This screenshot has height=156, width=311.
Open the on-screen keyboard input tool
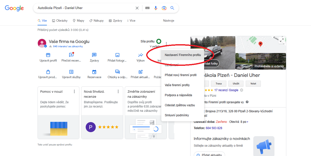[x=147, y=8]
